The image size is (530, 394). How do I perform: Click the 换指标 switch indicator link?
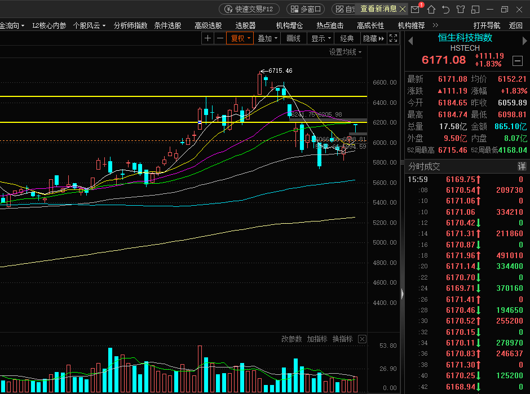(342, 339)
